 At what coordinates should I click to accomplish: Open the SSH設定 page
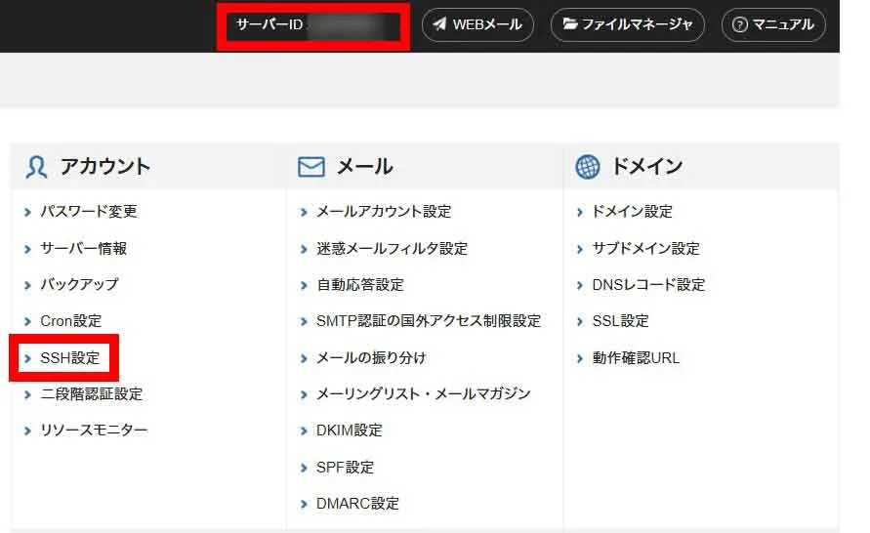click(70, 358)
